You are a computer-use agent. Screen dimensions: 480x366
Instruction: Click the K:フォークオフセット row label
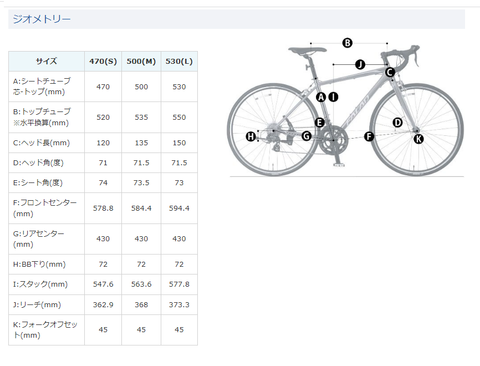pos(45,329)
